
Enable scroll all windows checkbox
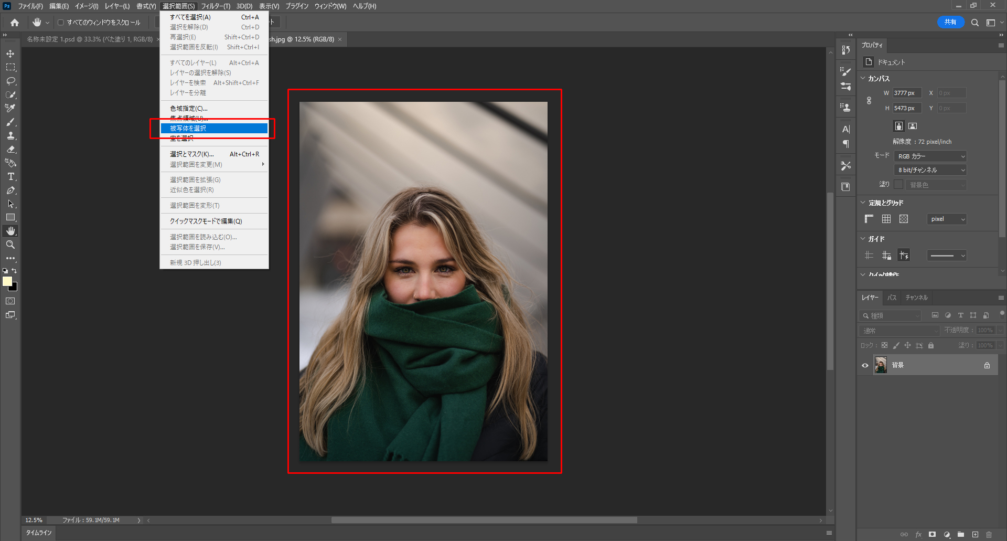point(61,23)
